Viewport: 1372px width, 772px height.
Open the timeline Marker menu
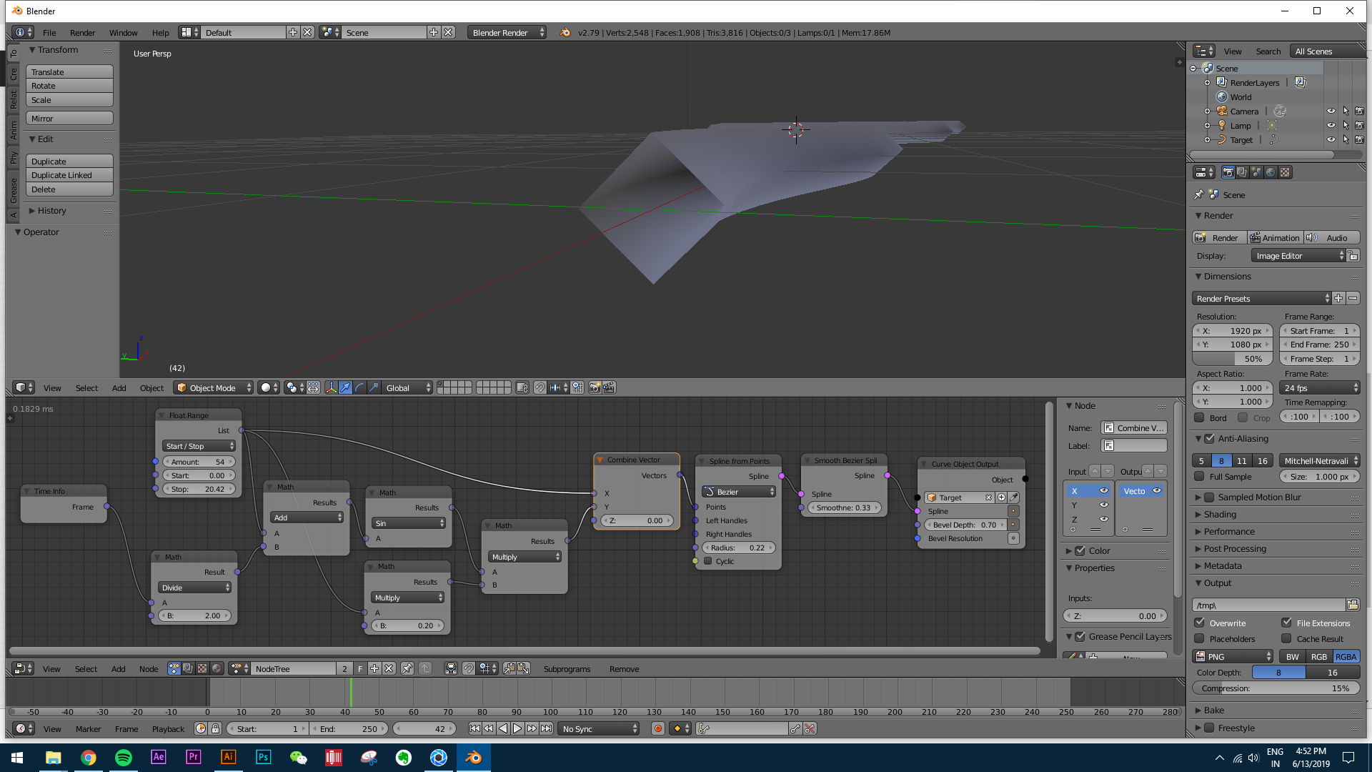(x=89, y=729)
